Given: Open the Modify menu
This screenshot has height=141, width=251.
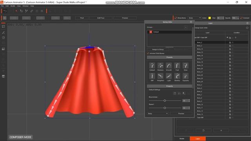Looking at the screenshot, I should (13, 6).
